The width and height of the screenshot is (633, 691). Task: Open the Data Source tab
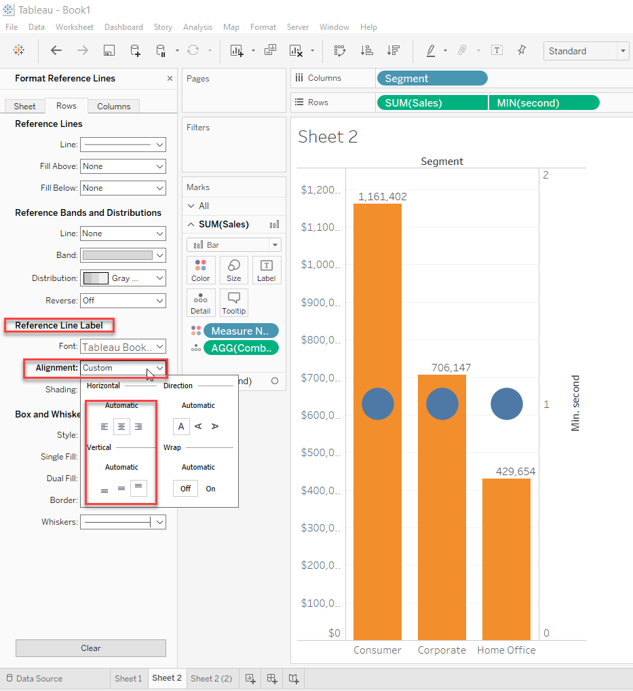click(34, 678)
